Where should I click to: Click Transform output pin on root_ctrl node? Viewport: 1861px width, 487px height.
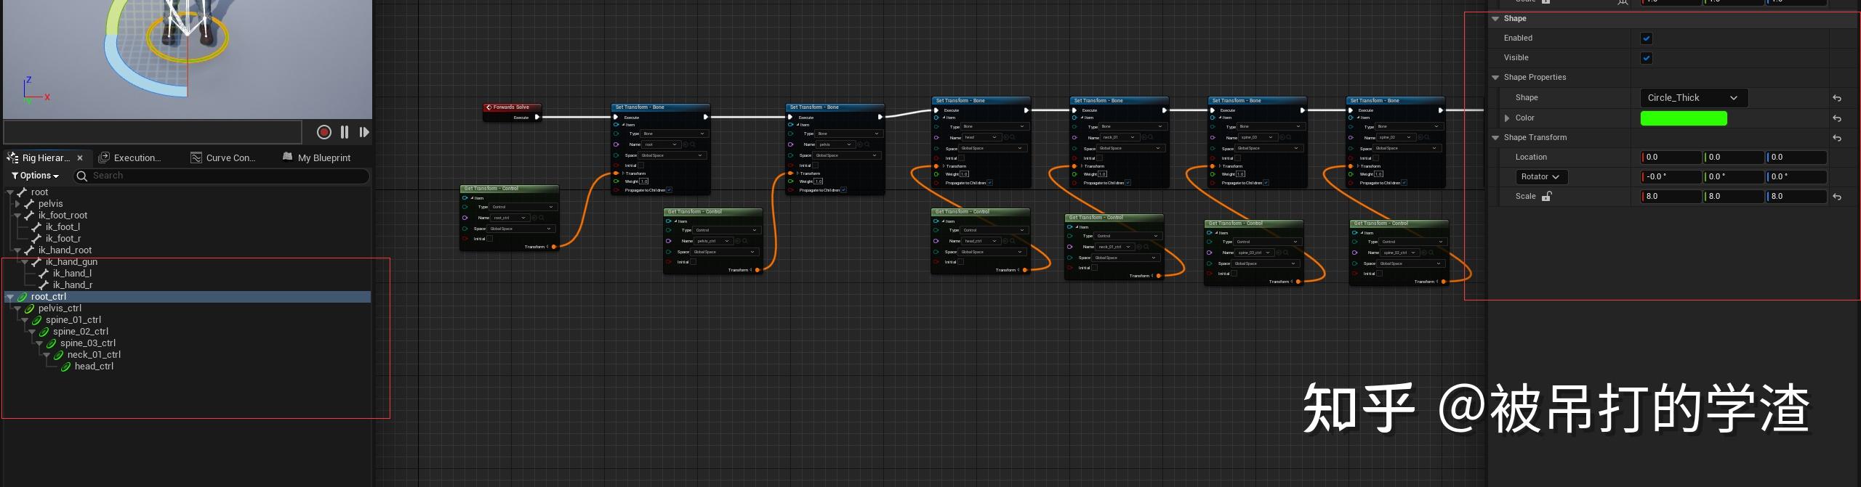point(554,247)
